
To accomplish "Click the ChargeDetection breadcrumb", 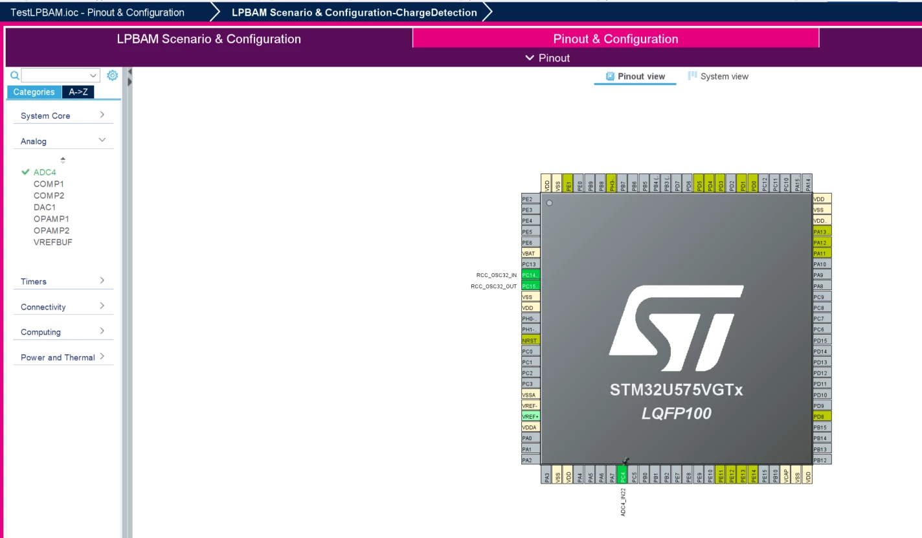I will click(354, 12).
